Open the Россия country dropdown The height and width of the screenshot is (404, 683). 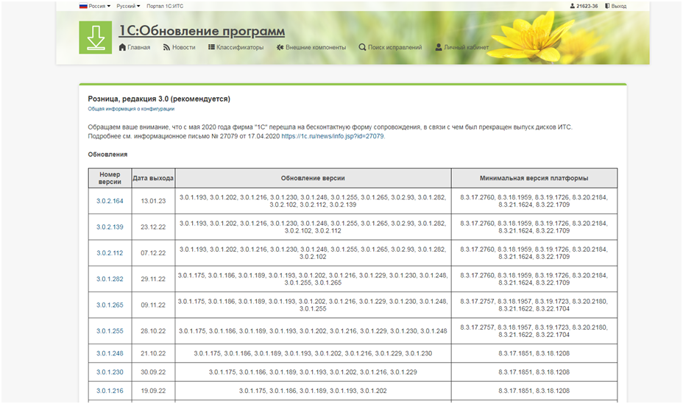click(x=99, y=6)
